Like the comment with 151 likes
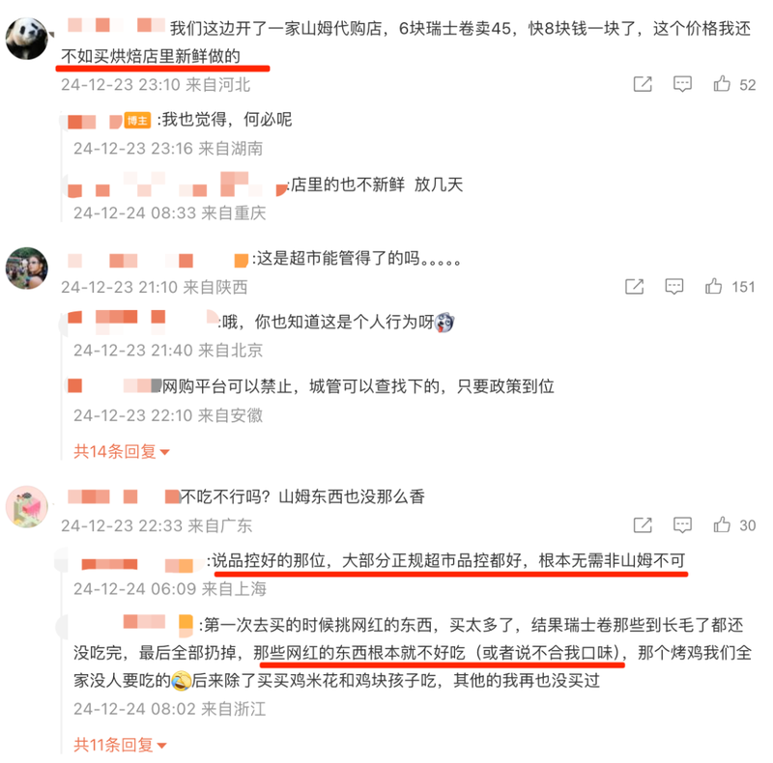 [x=713, y=286]
